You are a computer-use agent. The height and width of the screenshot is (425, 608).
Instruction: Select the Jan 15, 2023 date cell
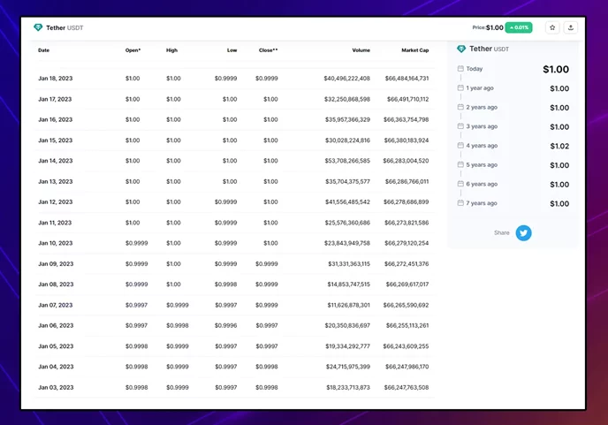[x=56, y=140]
